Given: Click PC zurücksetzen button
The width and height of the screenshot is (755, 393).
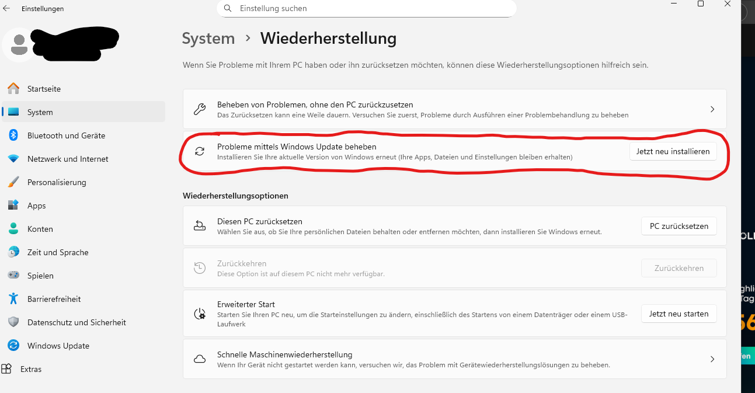Looking at the screenshot, I should tap(679, 226).
